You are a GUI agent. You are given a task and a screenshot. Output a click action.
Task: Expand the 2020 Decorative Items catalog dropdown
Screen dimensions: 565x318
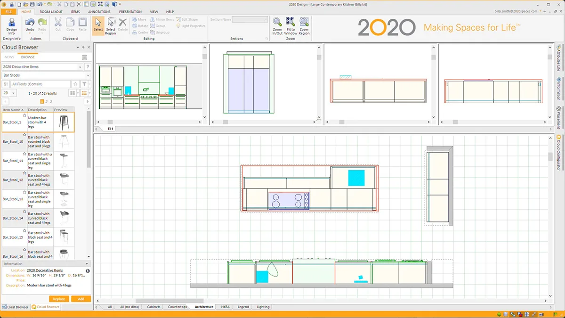80,67
